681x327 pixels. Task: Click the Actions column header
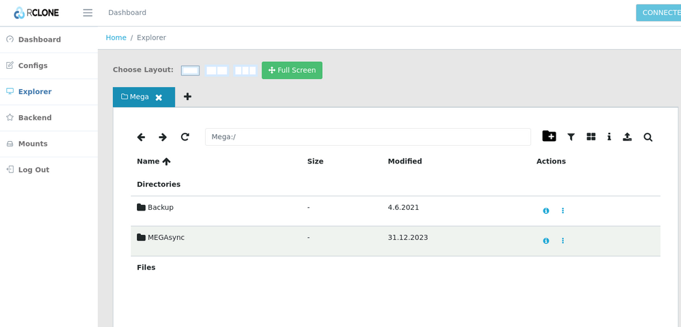[x=551, y=161]
